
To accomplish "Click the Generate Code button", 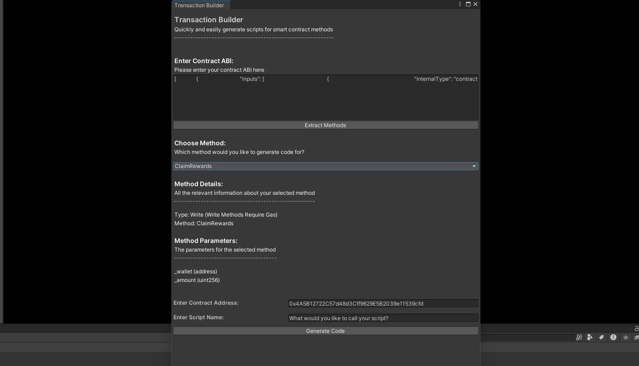I will pos(325,331).
